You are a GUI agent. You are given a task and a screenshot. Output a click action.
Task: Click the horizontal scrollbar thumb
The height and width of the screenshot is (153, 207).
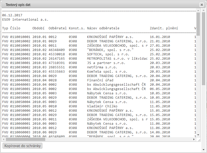(x=26, y=139)
